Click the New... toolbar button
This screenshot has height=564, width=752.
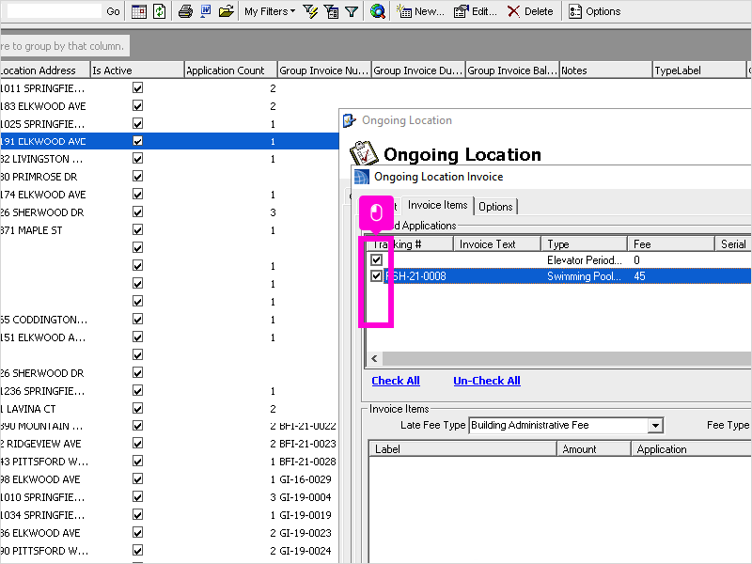coord(420,11)
